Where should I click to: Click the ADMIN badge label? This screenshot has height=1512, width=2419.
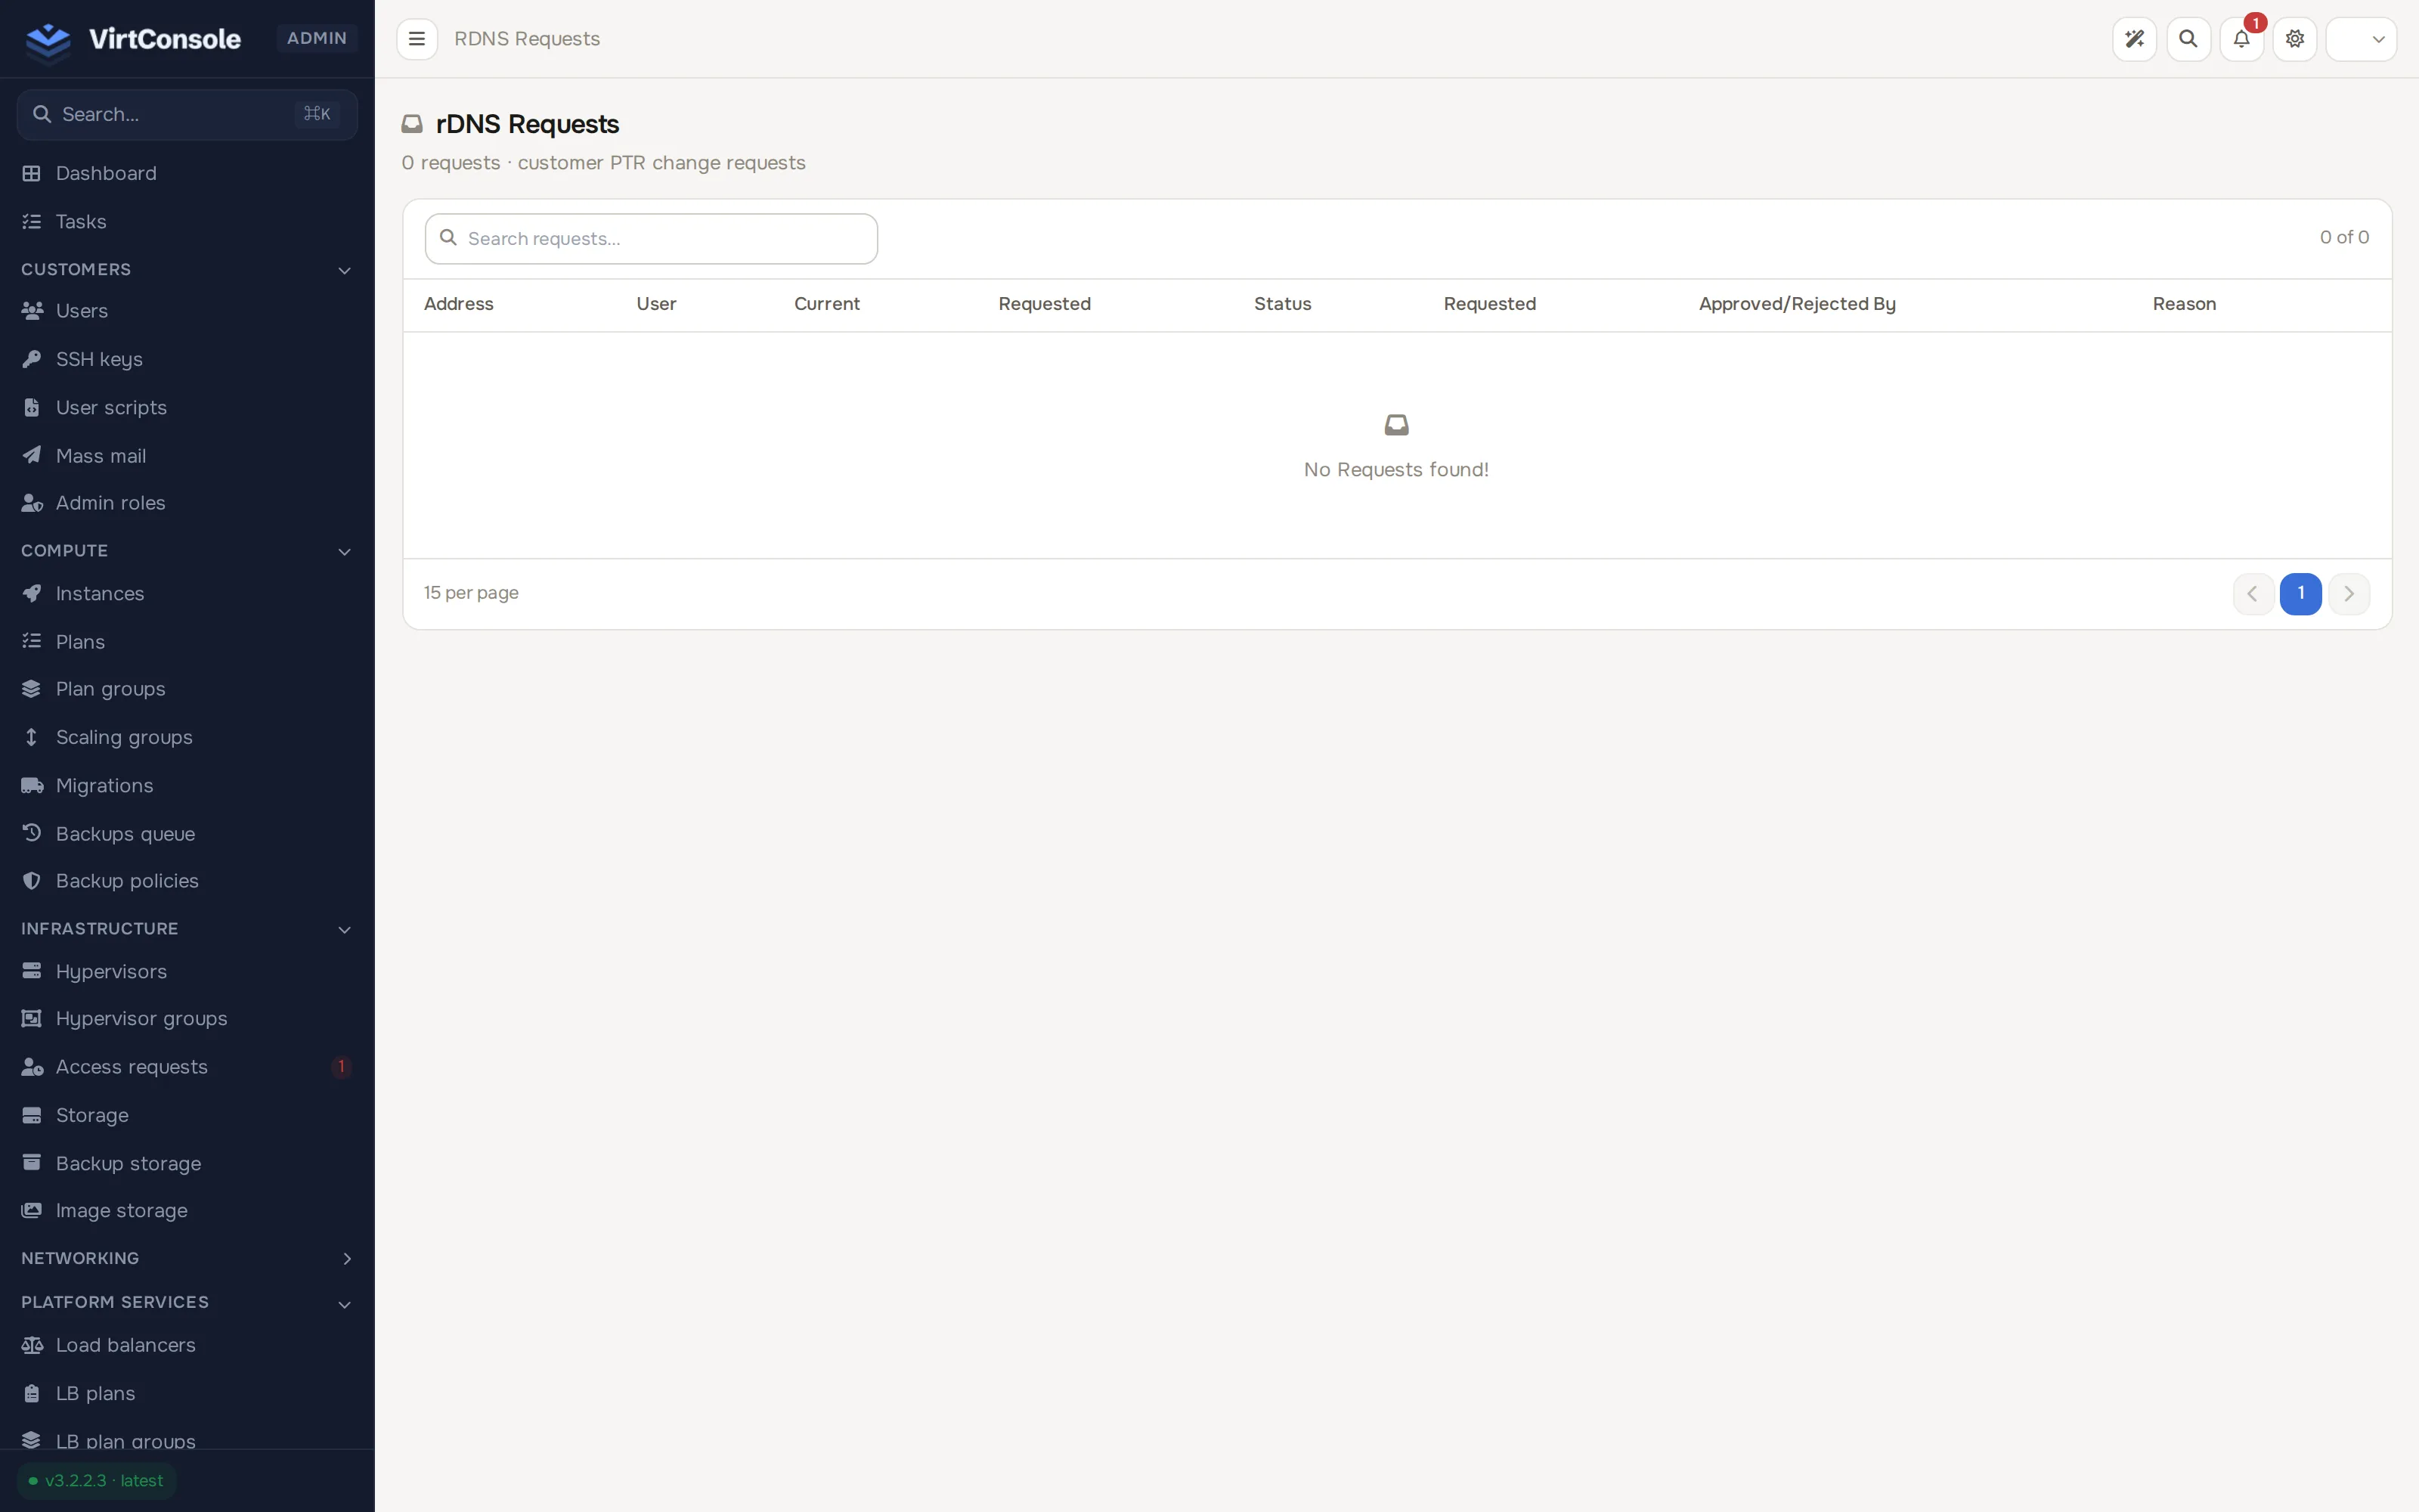pos(317,38)
